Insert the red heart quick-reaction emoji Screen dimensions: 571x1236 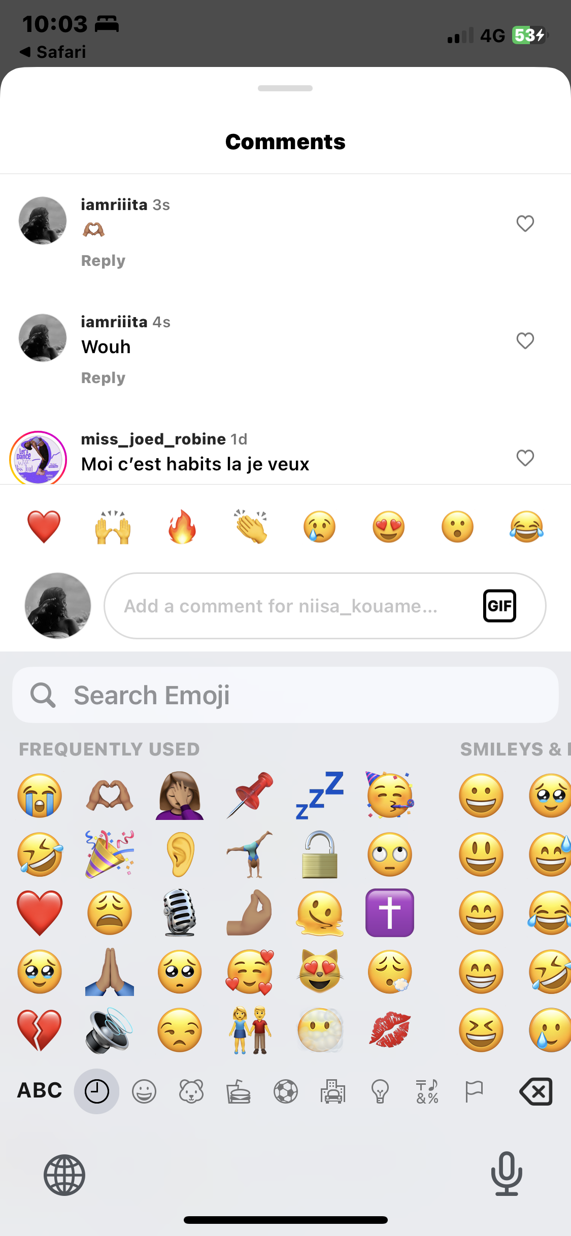pyautogui.click(x=44, y=527)
